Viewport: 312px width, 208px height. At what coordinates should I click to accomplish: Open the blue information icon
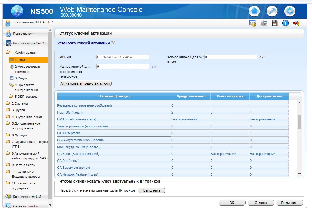coord(285,23)
